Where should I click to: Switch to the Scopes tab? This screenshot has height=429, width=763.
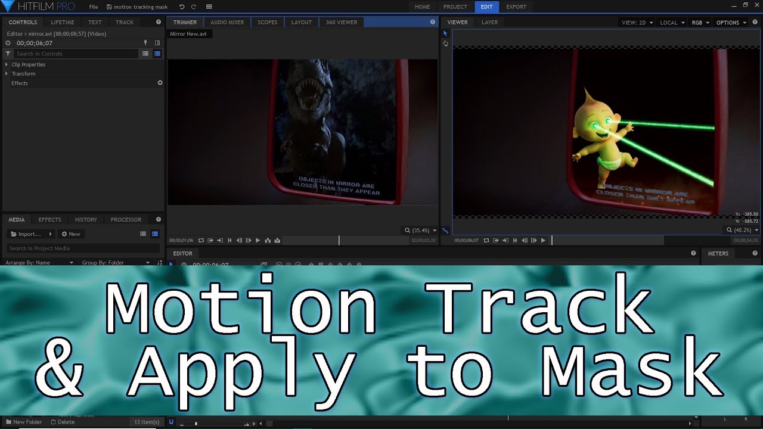click(x=267, y=22)
